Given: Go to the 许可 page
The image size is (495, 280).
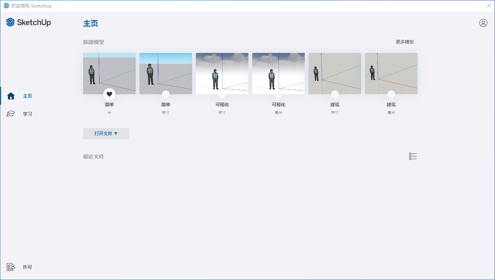Looking at the screenshot, I should pos(27,267).
